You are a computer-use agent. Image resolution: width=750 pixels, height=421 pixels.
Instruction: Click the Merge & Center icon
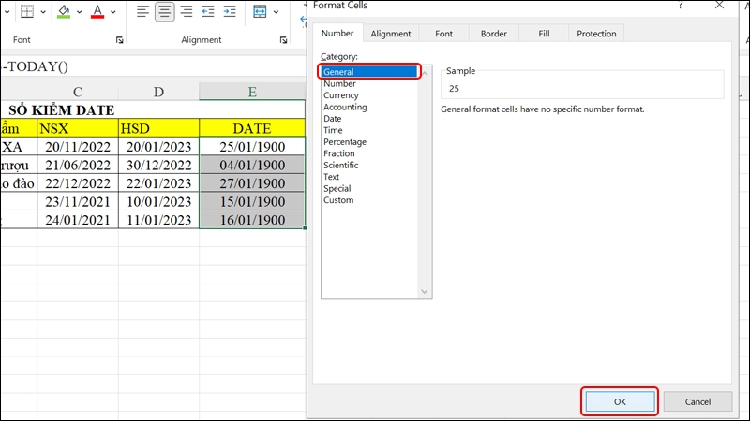(260, 11)
